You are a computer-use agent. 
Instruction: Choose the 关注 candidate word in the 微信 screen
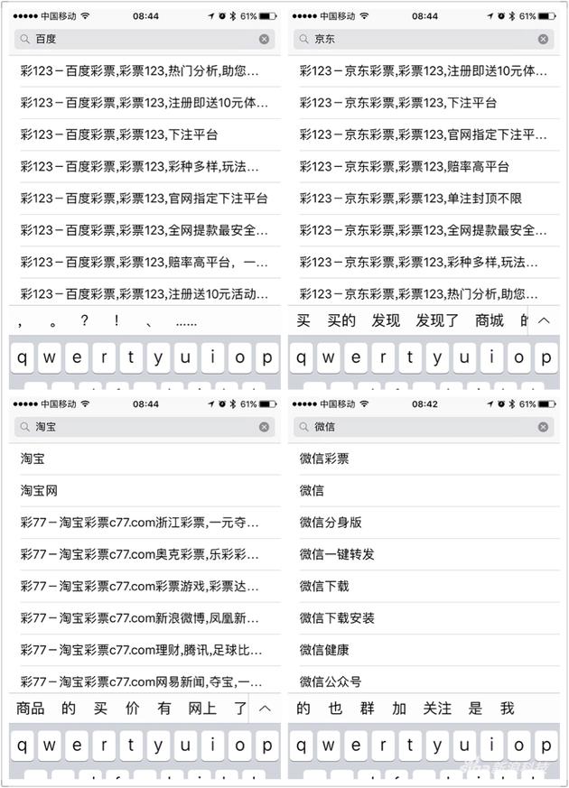pyautogui.click(x=437, y=709)
